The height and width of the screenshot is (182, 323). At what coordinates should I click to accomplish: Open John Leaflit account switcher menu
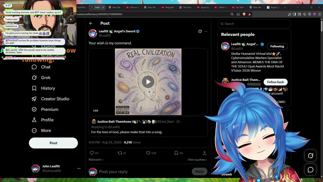56,168
